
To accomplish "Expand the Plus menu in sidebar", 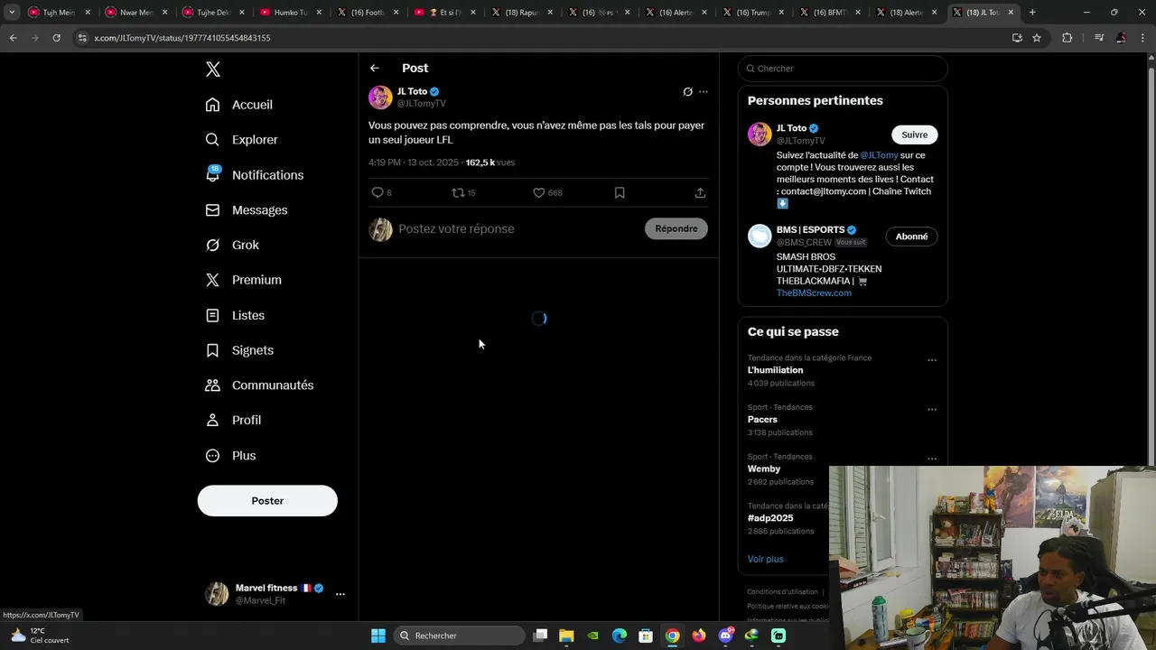I will [x=231, y=455].
